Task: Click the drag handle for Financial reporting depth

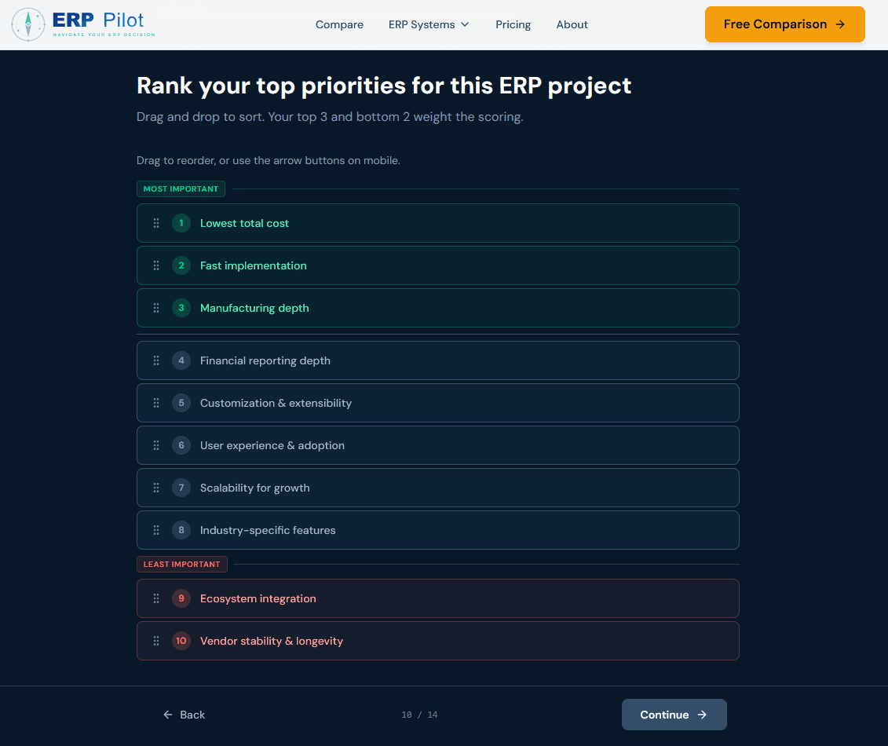Action: point(156,360)
